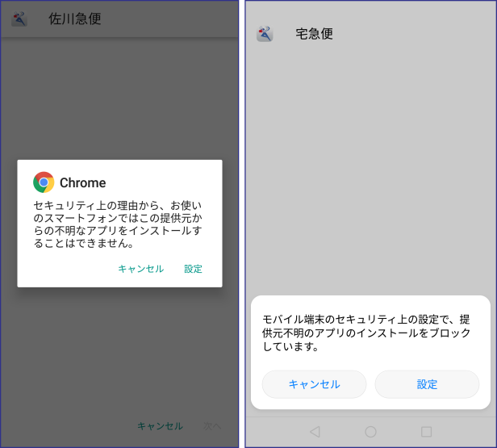497x448 pixels.
Task: Tap the 佐川急便 app icon in the left screen
Action: [19, 19]
